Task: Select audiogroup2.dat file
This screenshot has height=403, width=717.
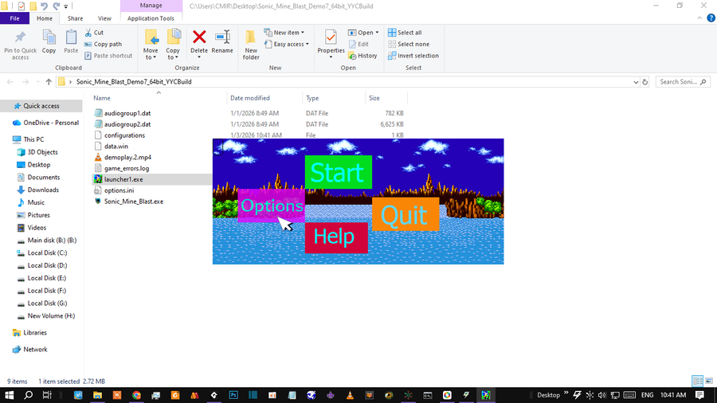Action: click(x=127, y=123)
